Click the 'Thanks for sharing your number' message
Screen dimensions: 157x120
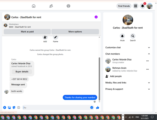(x=80, y=97)
